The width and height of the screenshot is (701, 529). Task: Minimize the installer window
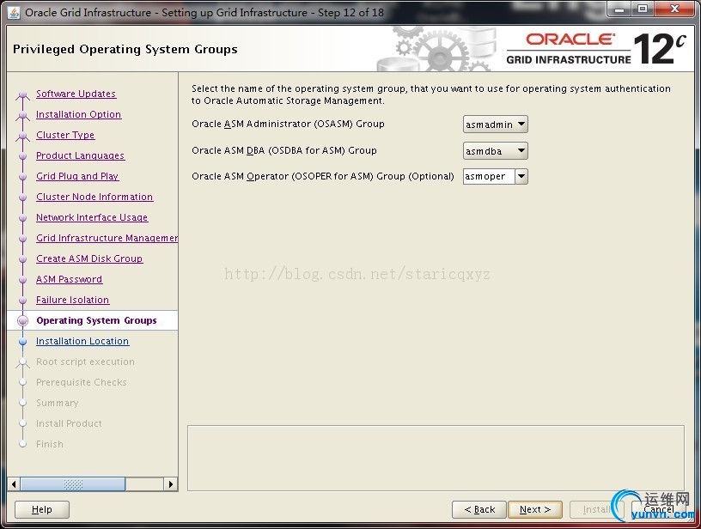[x=619, y=9]
